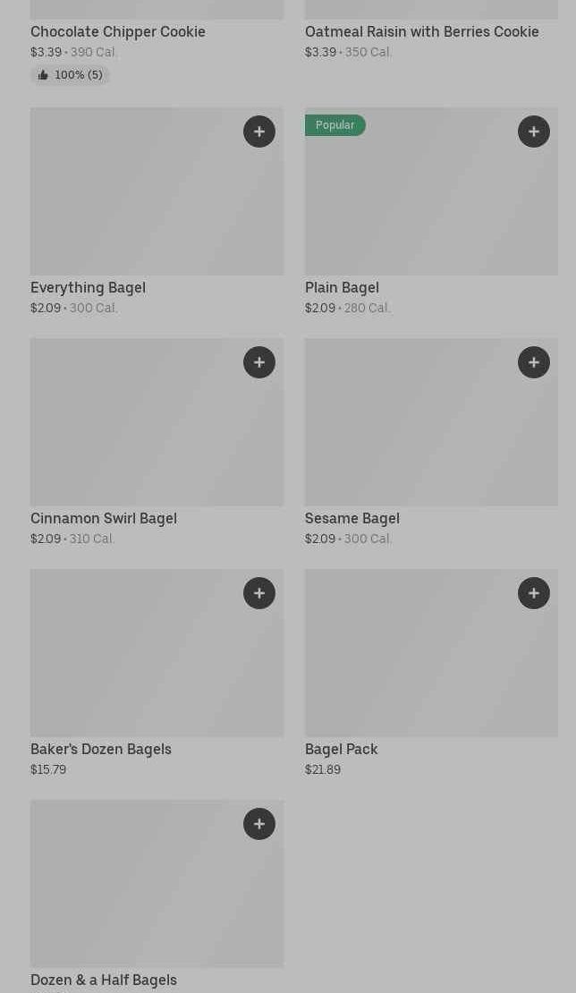Image resolution: width=576 pixels, height=993 pixels.
Task: Add Dozen & a Half Bagels plus icon
Action: (259, 824)
